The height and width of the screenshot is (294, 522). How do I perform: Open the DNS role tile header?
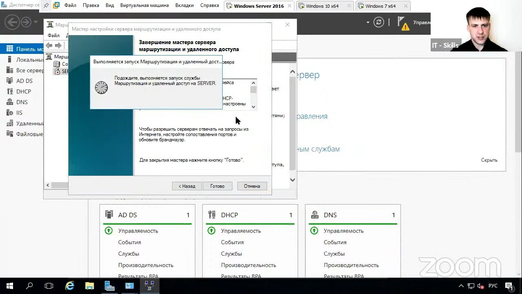(x=353, y=215)
